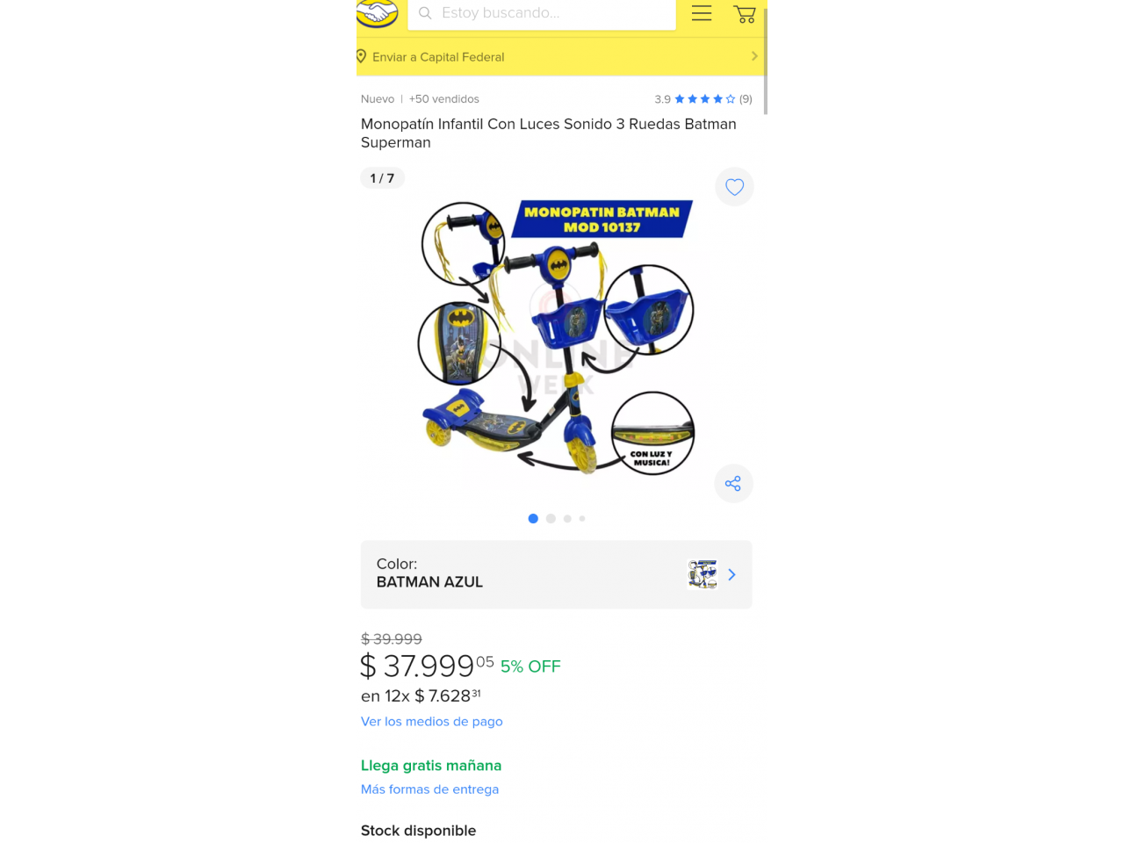Open Color BATMAN AZUL selector

click(557, 575)
